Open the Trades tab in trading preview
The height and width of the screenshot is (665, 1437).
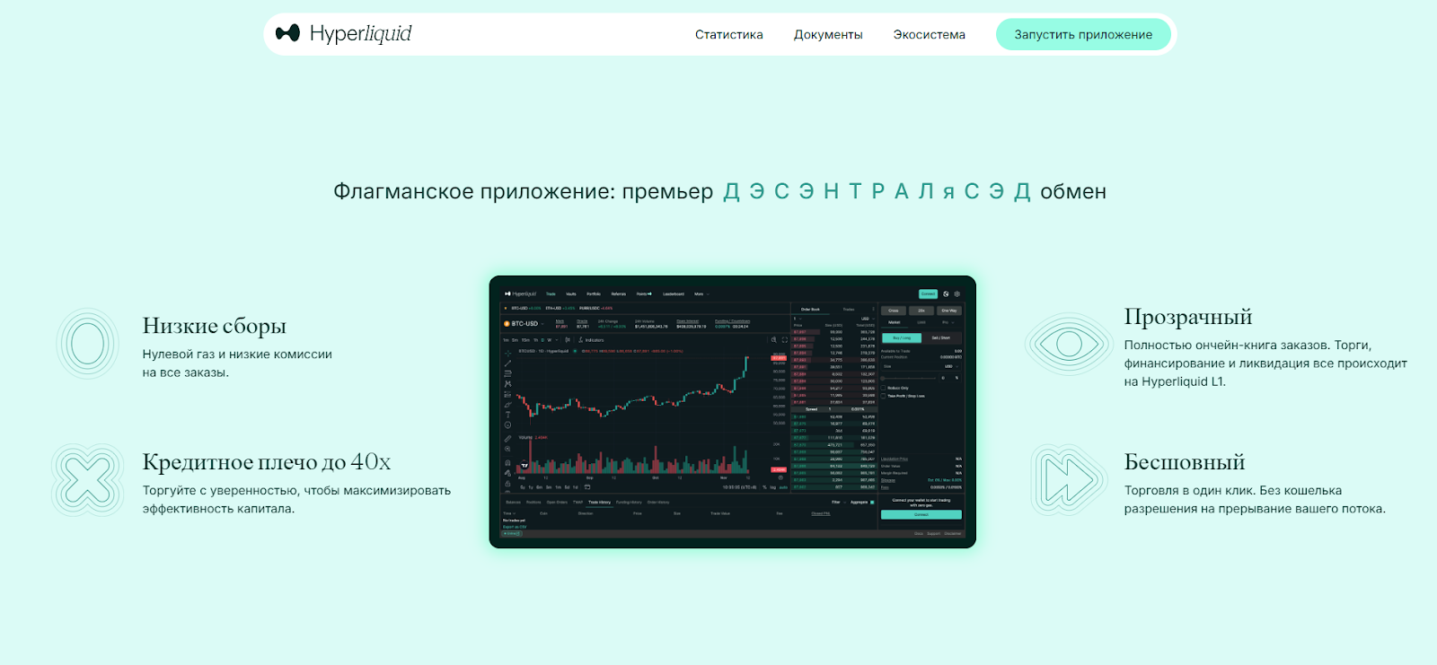tap(849, 310)
